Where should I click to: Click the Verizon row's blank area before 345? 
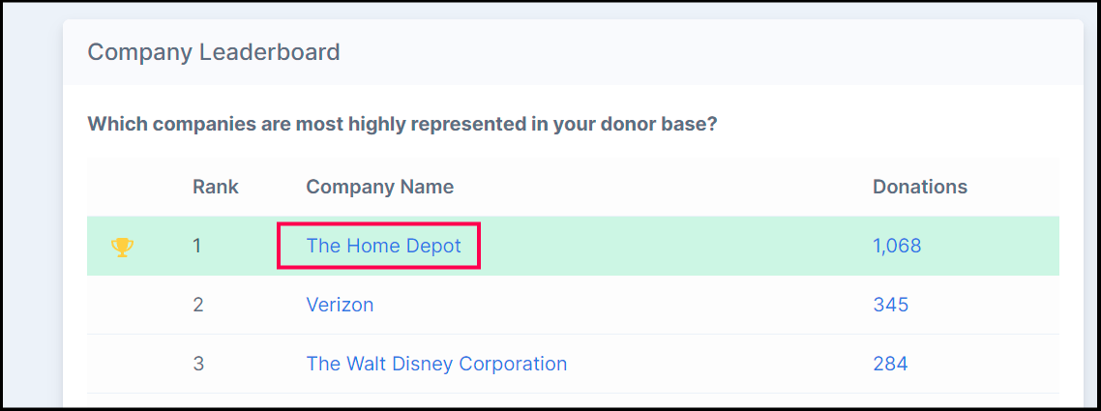pyautogui.click(x=629, y=305)
